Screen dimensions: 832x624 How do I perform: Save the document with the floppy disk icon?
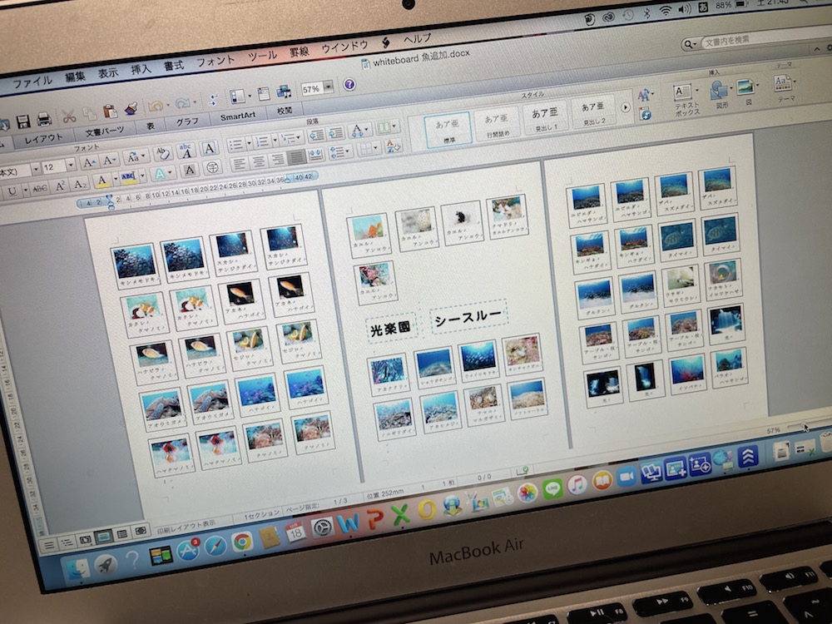click(x=22, y=122)
